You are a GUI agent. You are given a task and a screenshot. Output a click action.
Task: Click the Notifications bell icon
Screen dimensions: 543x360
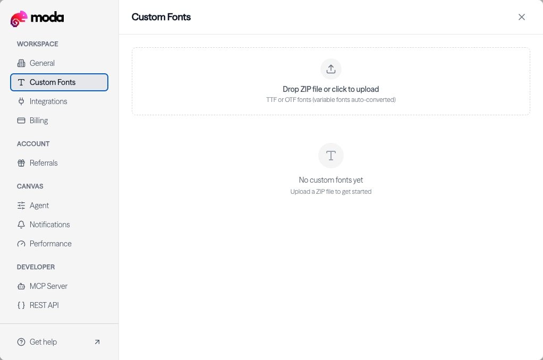[21, 225]
